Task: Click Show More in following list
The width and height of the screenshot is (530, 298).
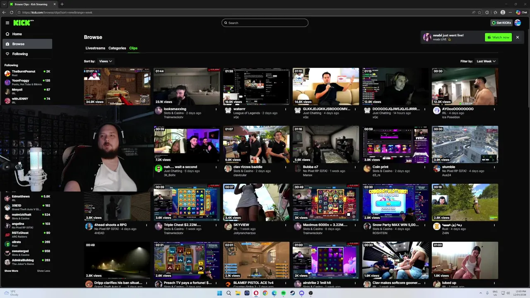Action: point(11,271)
